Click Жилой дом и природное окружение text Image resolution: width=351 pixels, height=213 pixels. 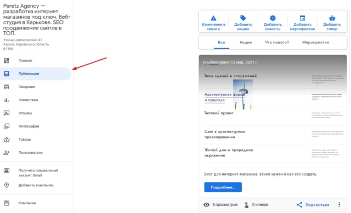tap(229, 153)
